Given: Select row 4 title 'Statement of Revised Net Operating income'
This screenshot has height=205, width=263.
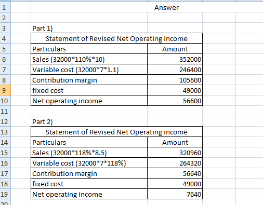Looking at the screenshot, I should click(x=116, y=38).
